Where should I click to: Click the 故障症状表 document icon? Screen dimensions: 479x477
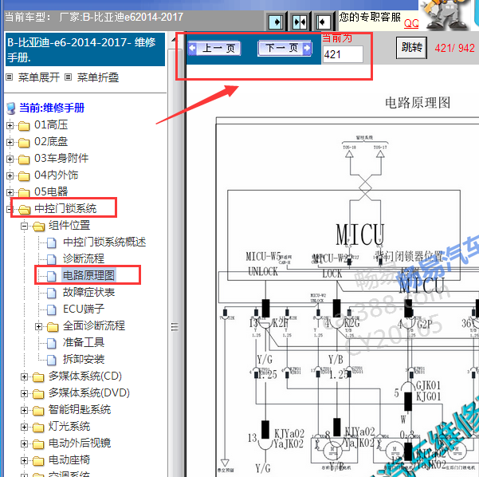(x=52, y=293)
